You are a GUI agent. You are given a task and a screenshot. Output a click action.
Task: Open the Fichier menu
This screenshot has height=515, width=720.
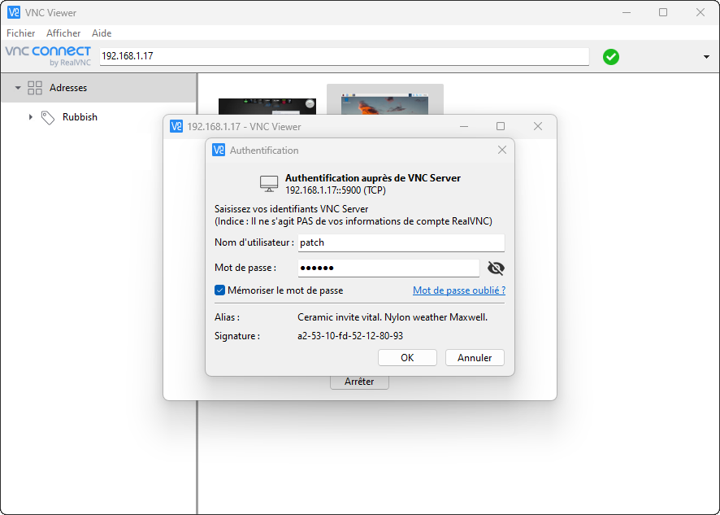click(20, 33)
